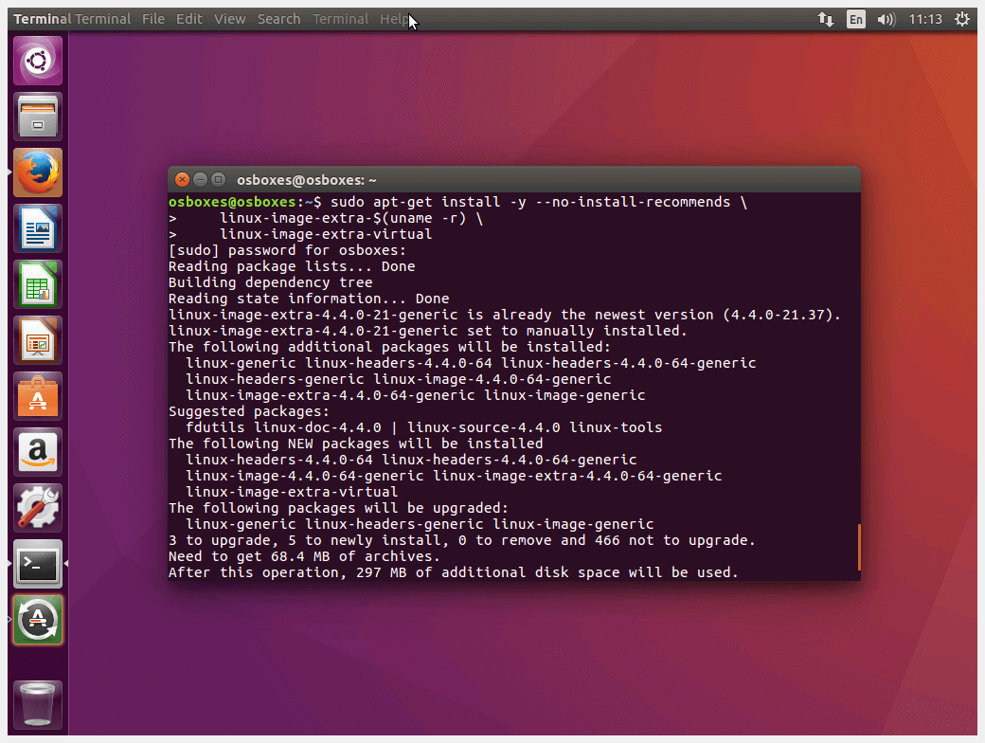The width and height of the screenshot is (985, 743).
Task: Open the View menu
Action: pyautogui.click(x=229, y=19)
